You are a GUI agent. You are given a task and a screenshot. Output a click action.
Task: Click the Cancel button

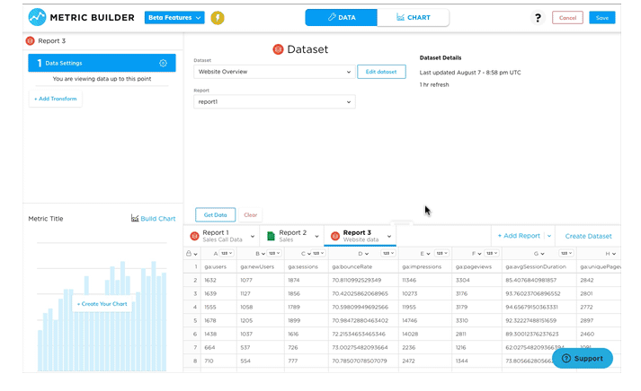pos(567,18)
